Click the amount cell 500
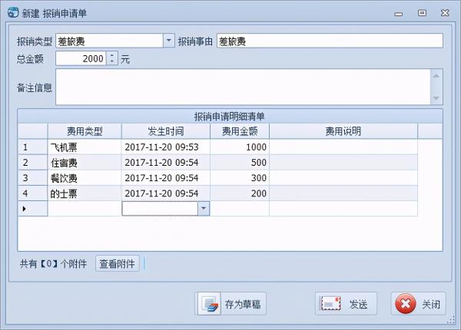This screenshot has width=461, height=330. (x=240, y=163)
